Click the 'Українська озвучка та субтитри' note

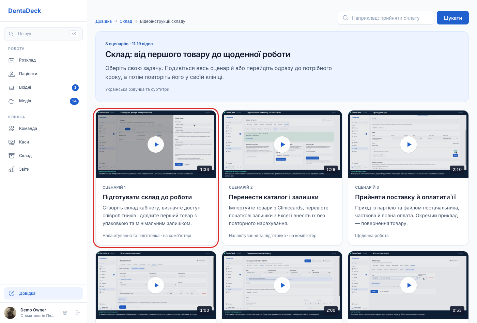click(x=137, y=89)
